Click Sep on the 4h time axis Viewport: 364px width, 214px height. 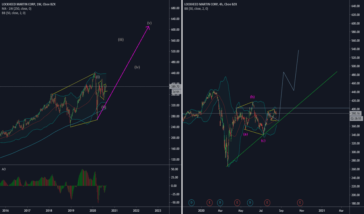tap(281, 210)
